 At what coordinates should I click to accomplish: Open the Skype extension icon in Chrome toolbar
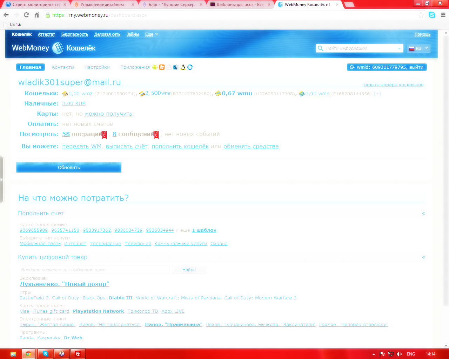(x=432, y=15)
